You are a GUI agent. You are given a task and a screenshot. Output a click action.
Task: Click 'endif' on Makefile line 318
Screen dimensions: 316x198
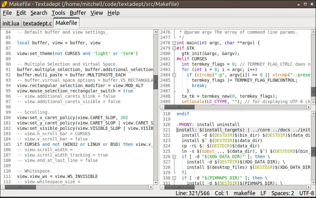183,114
